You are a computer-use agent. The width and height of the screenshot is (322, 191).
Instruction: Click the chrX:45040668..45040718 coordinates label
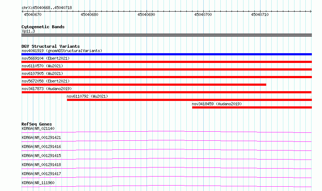(x=47, y=8)
